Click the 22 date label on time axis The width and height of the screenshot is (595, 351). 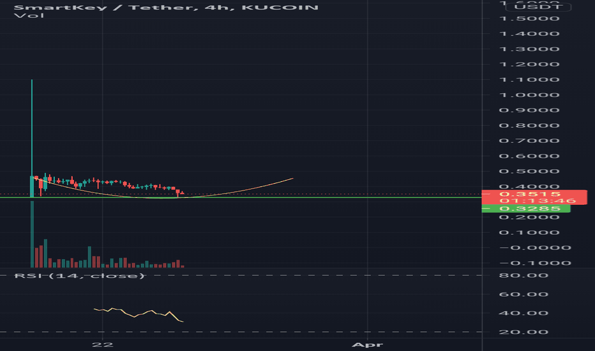tap(102, 345)
